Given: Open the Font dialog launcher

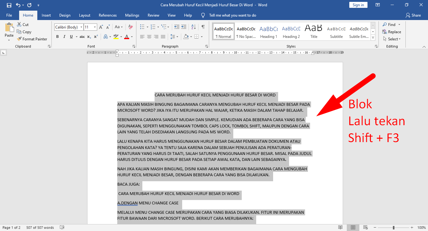Looking at the screenshot, I should pyautogui.click(x=134, y=46).
